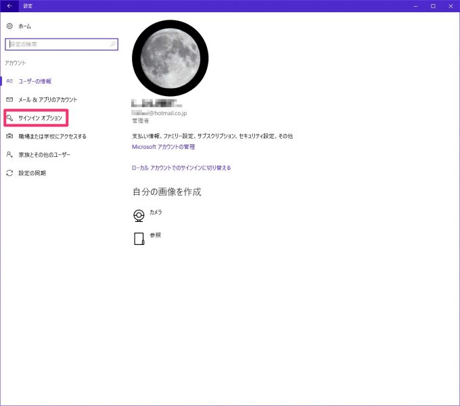460x406 pixels.
Task: Open 設定の同期 item
Action: coord(32,173)
